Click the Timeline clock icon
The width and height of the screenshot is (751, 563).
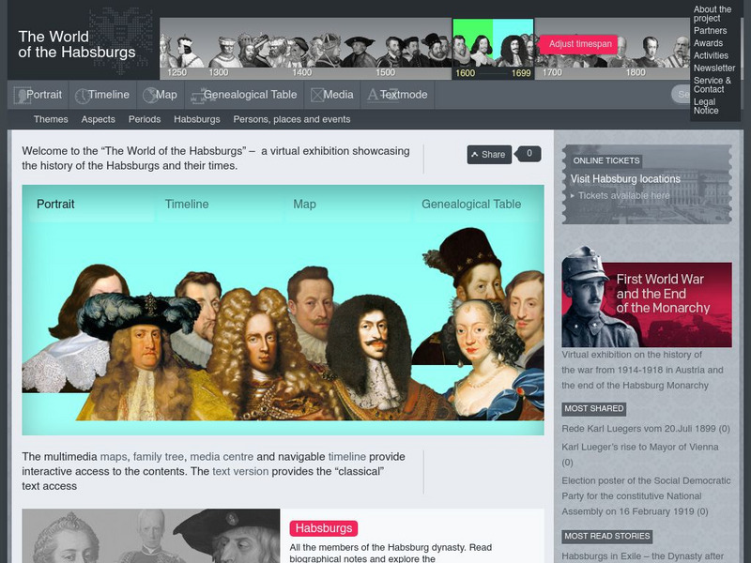click(83, 96)
